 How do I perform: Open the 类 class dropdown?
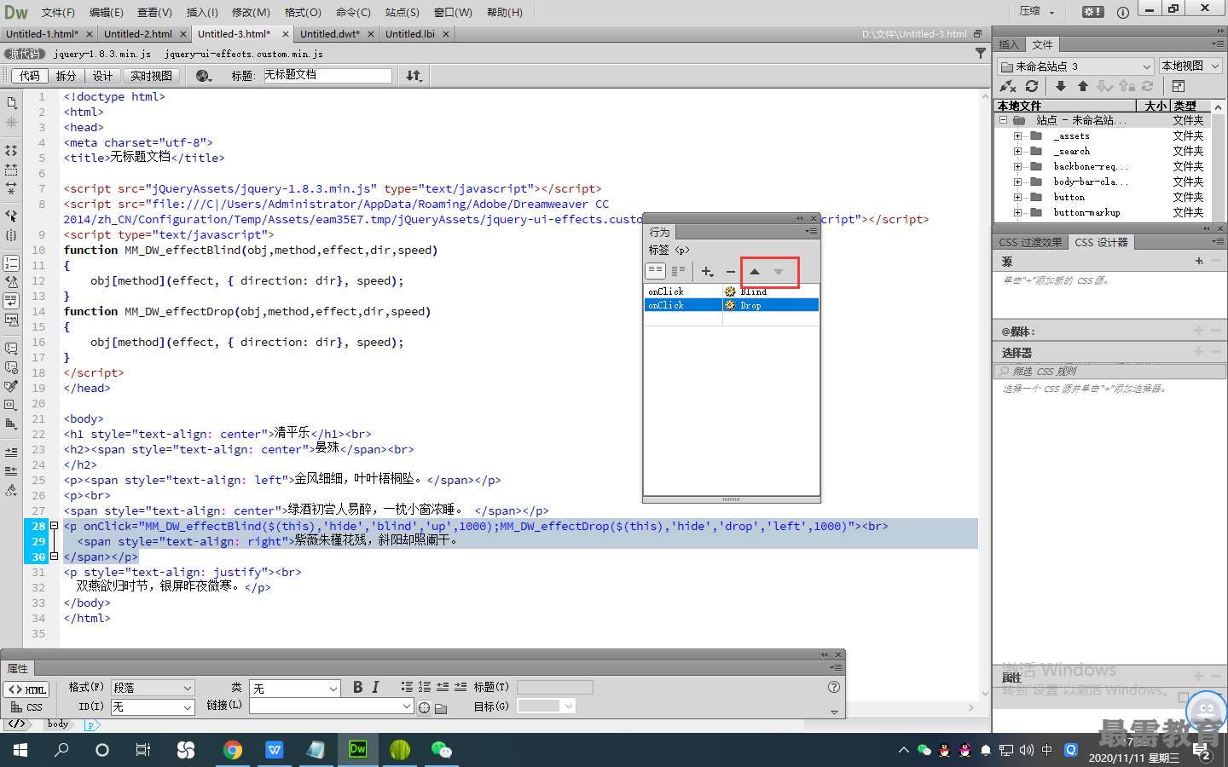(x=295, y=688)
